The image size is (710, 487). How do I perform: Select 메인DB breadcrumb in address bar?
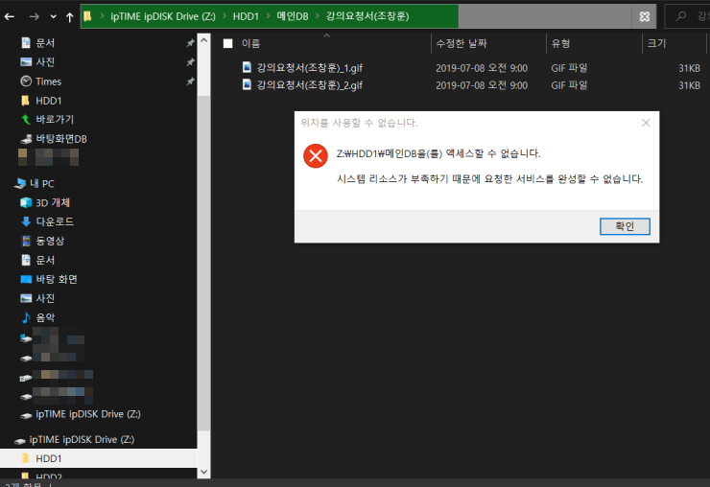293,16
